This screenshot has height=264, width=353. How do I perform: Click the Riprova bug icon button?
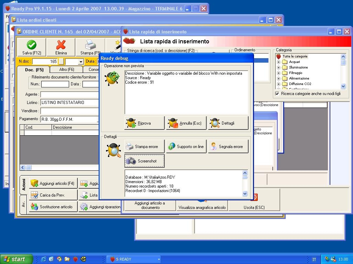pyautogui.click(x=144, y=123)
